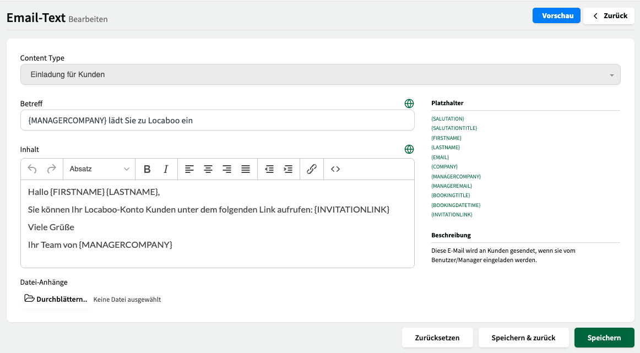Screen dimensions: 640x353
Task: Align text right in the editor
Action: tap(227, 169)
